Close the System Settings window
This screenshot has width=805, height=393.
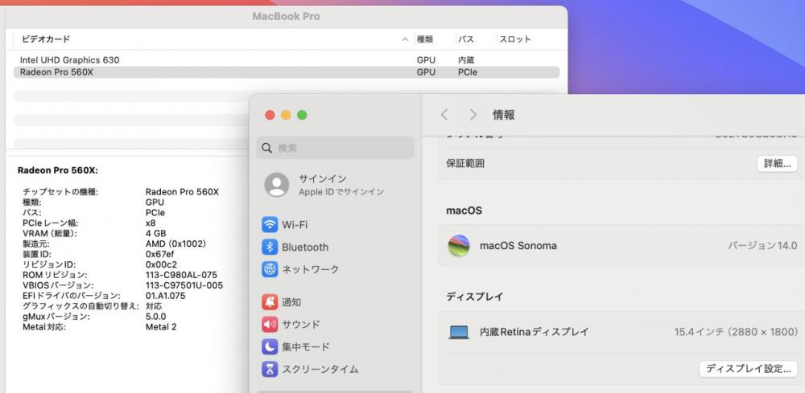(270, 115)
